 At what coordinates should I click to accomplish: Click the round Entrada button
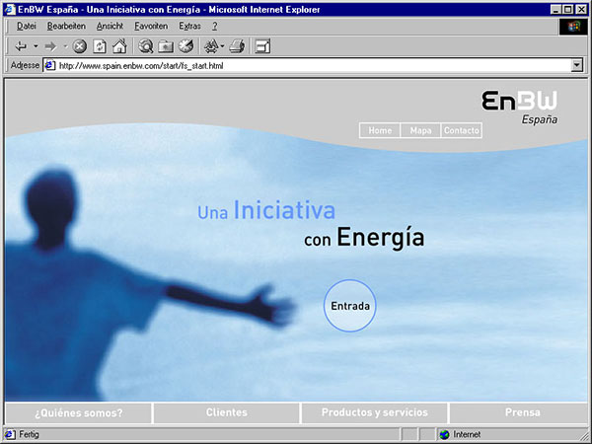350,306
